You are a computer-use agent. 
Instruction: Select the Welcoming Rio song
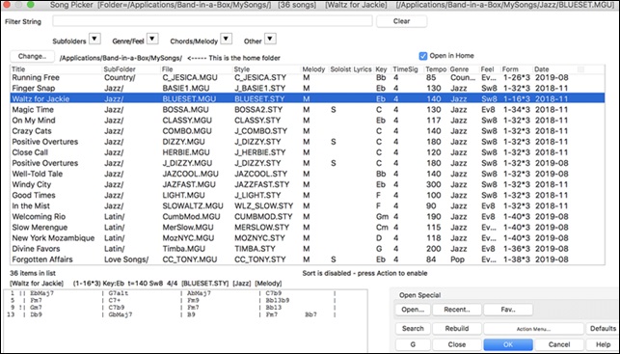tap(308, 216)
